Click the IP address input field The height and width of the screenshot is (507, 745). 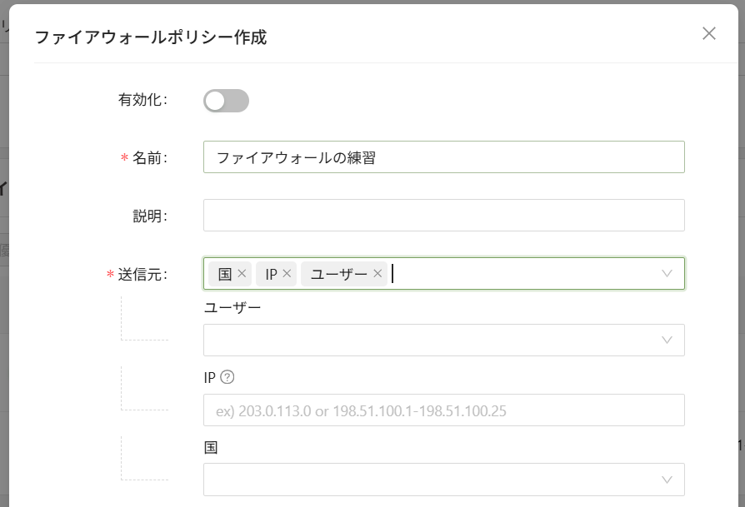pos(443,410)
